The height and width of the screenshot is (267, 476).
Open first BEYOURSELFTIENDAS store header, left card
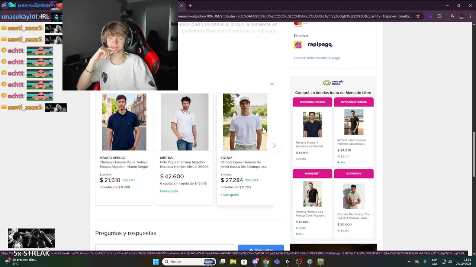[312, 102]
